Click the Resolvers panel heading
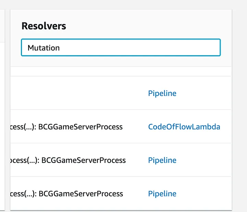The image size is (247, 212). pos(44,26)
